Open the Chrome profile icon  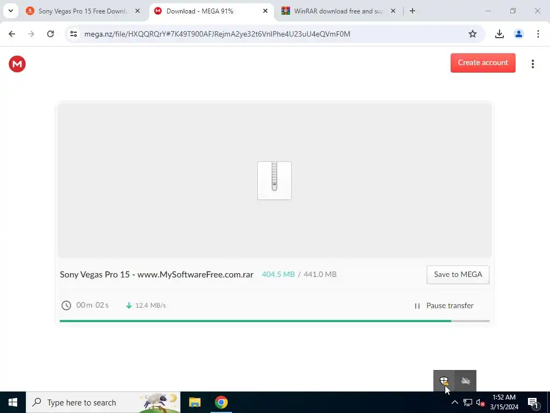518,34
